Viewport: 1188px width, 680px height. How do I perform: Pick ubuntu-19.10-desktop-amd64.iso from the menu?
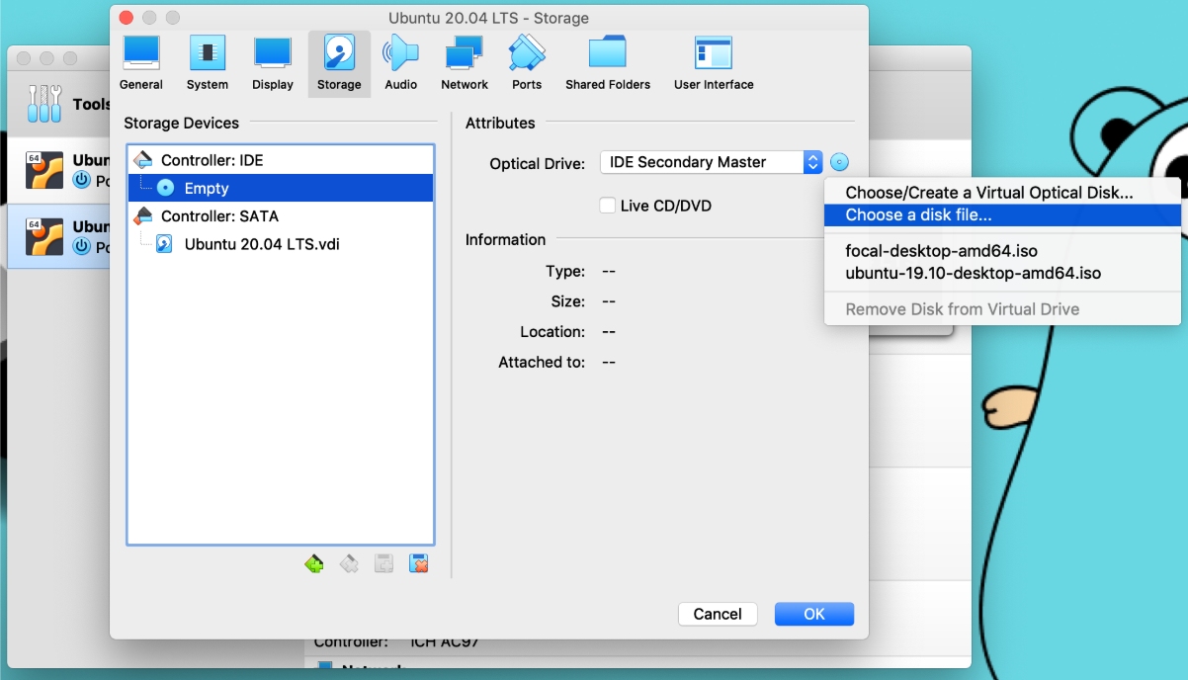click(1002, 273)
